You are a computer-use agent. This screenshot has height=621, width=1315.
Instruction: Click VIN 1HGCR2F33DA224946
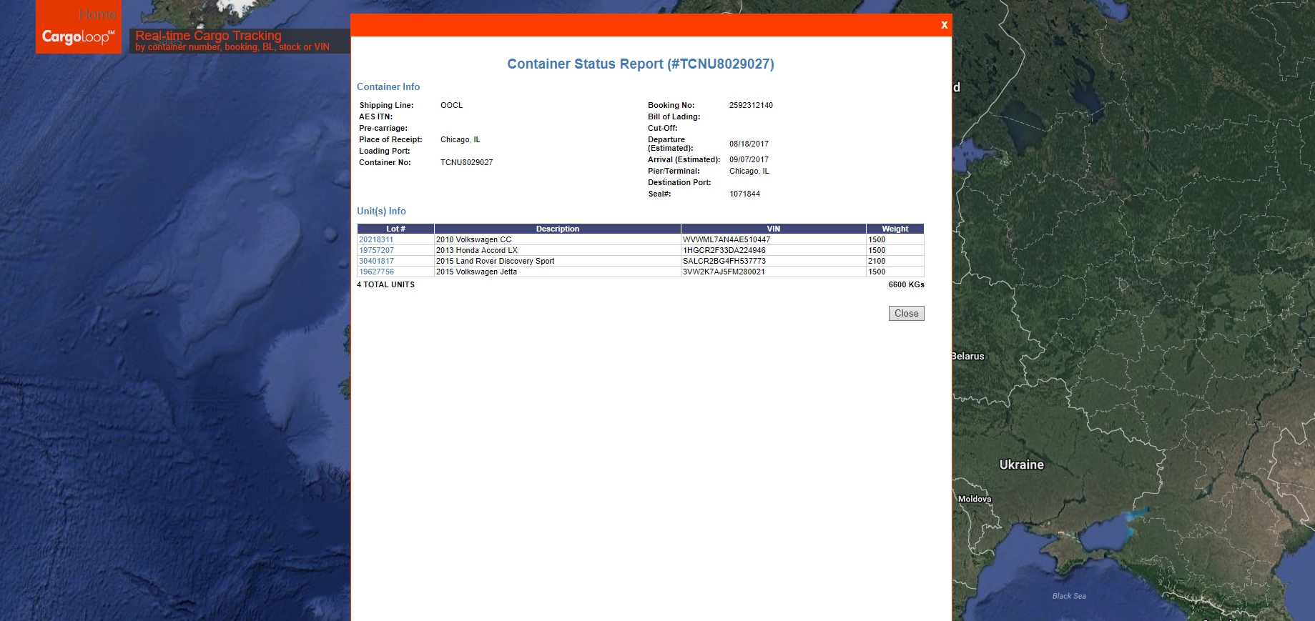[724, 250]
